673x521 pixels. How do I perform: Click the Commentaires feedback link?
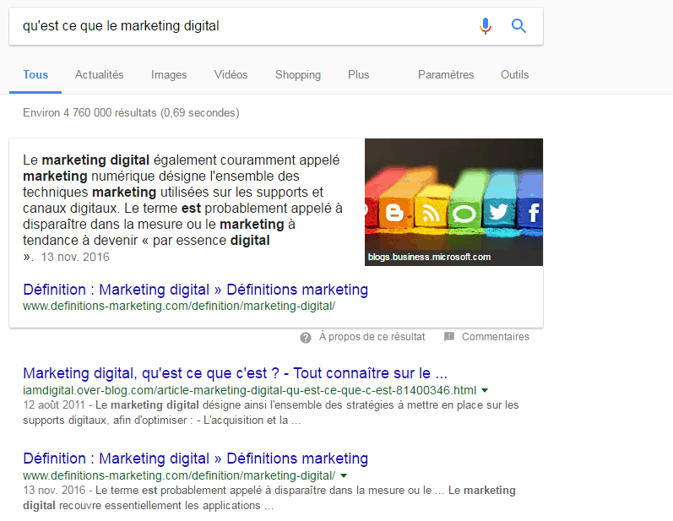[496, 337]
